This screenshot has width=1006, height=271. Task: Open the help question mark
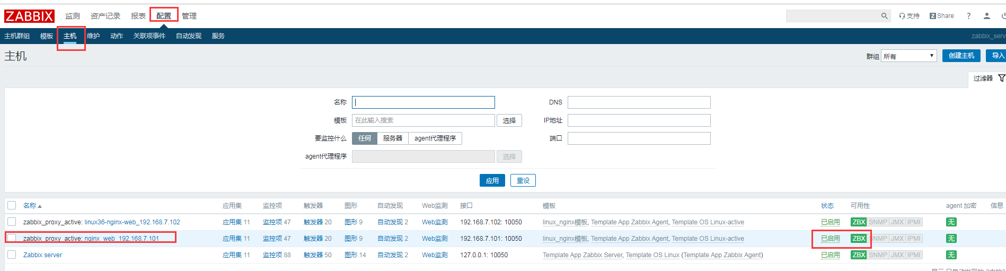pos(969,16)
